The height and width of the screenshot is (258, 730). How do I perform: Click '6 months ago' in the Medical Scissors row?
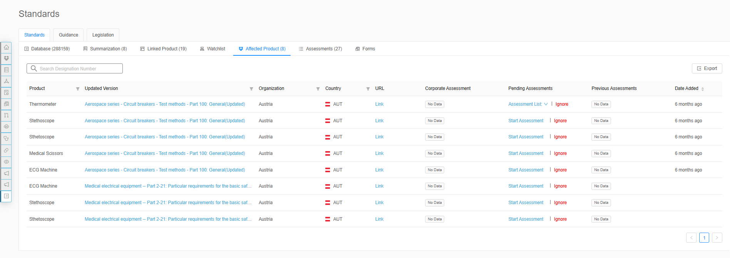(x=688, y=153)
